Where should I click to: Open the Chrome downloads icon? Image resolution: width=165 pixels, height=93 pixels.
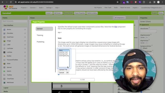pyautogui.click(x=150, y=2)
